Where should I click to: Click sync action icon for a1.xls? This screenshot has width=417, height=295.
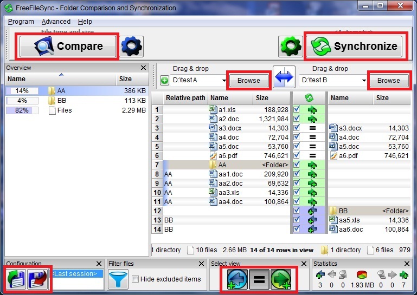312,110
